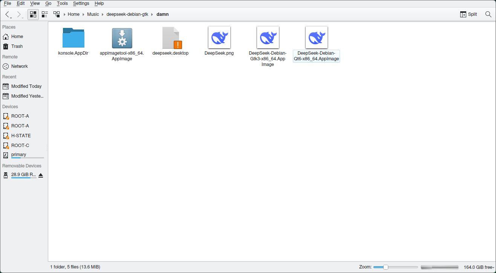Select appimagetool-x86_64.AppImage icon
This screenshot has height=273, width=496.
(x=122, y=38)
